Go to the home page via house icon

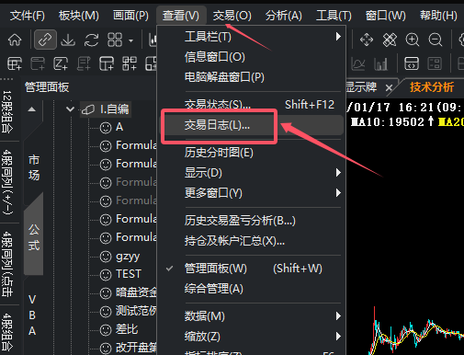pos(15,40)
